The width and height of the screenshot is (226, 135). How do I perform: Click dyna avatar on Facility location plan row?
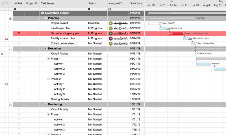click(110, 39)
